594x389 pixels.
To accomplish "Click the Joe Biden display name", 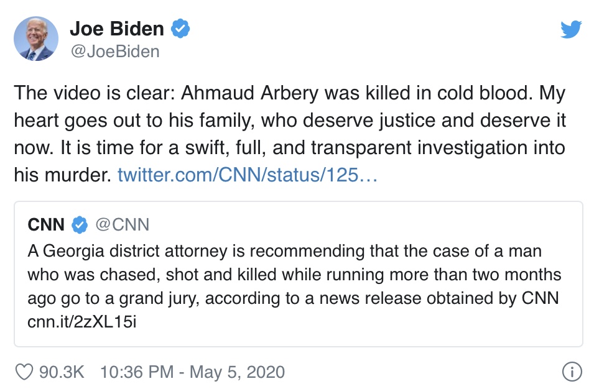I will [x=117, y=29].
